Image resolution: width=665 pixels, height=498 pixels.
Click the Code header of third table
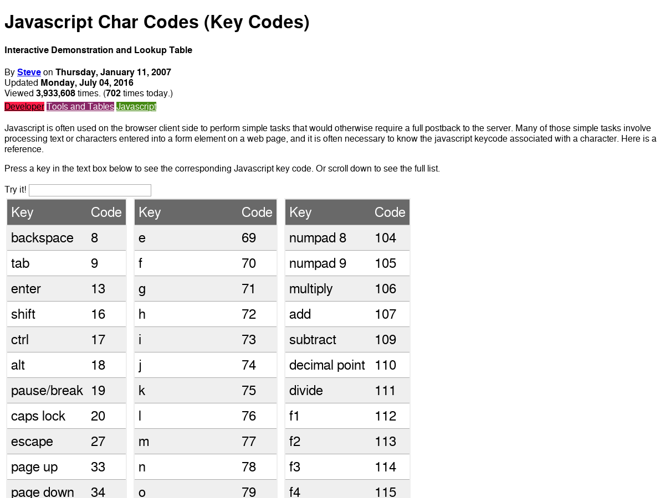tap(390, 212)
